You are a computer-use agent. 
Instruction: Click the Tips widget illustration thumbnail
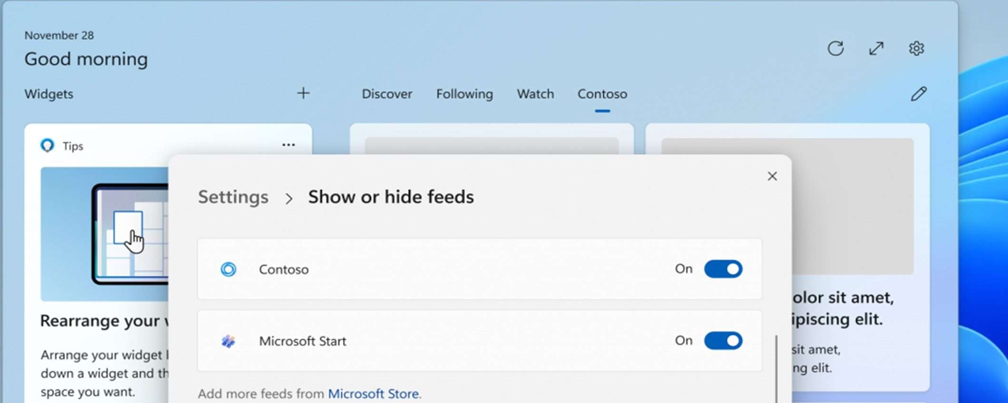pyautogui.click(x=105, y=234)
